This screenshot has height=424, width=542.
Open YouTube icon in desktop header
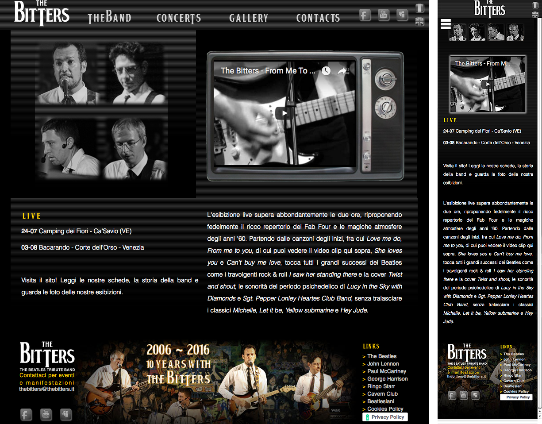point(384,15)
